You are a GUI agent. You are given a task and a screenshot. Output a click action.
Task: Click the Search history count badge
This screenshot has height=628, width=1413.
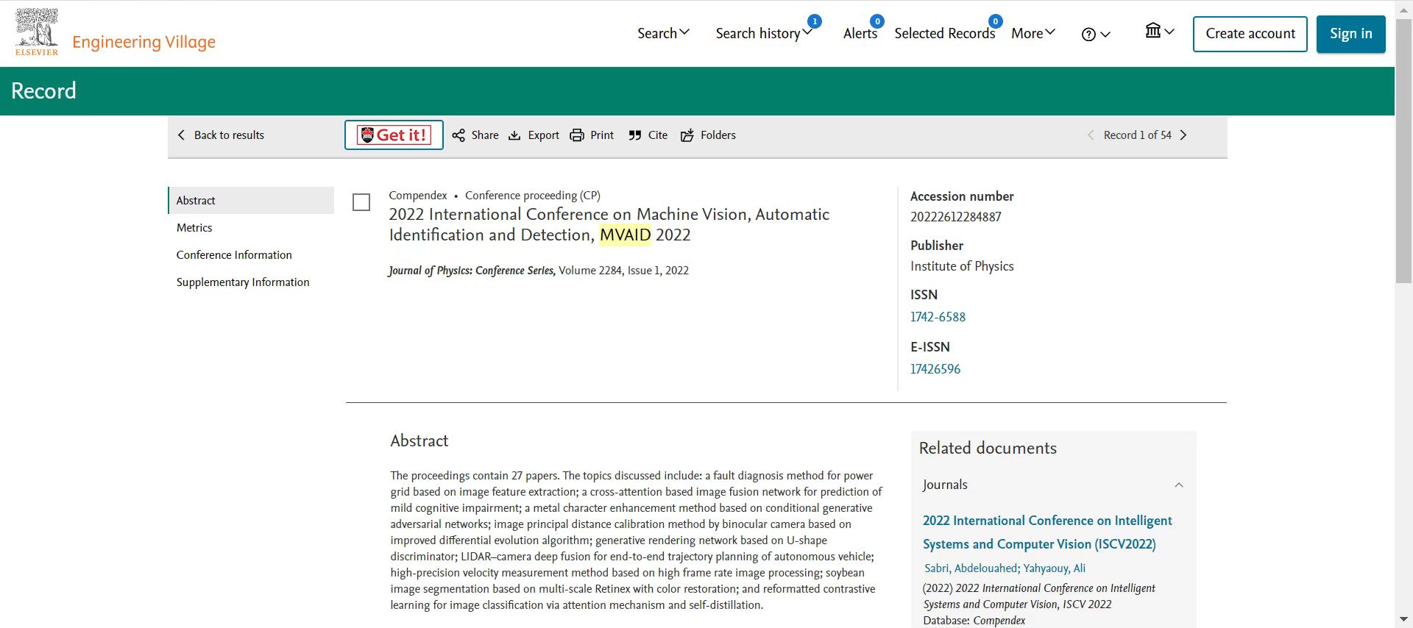[x=815, y=21]
